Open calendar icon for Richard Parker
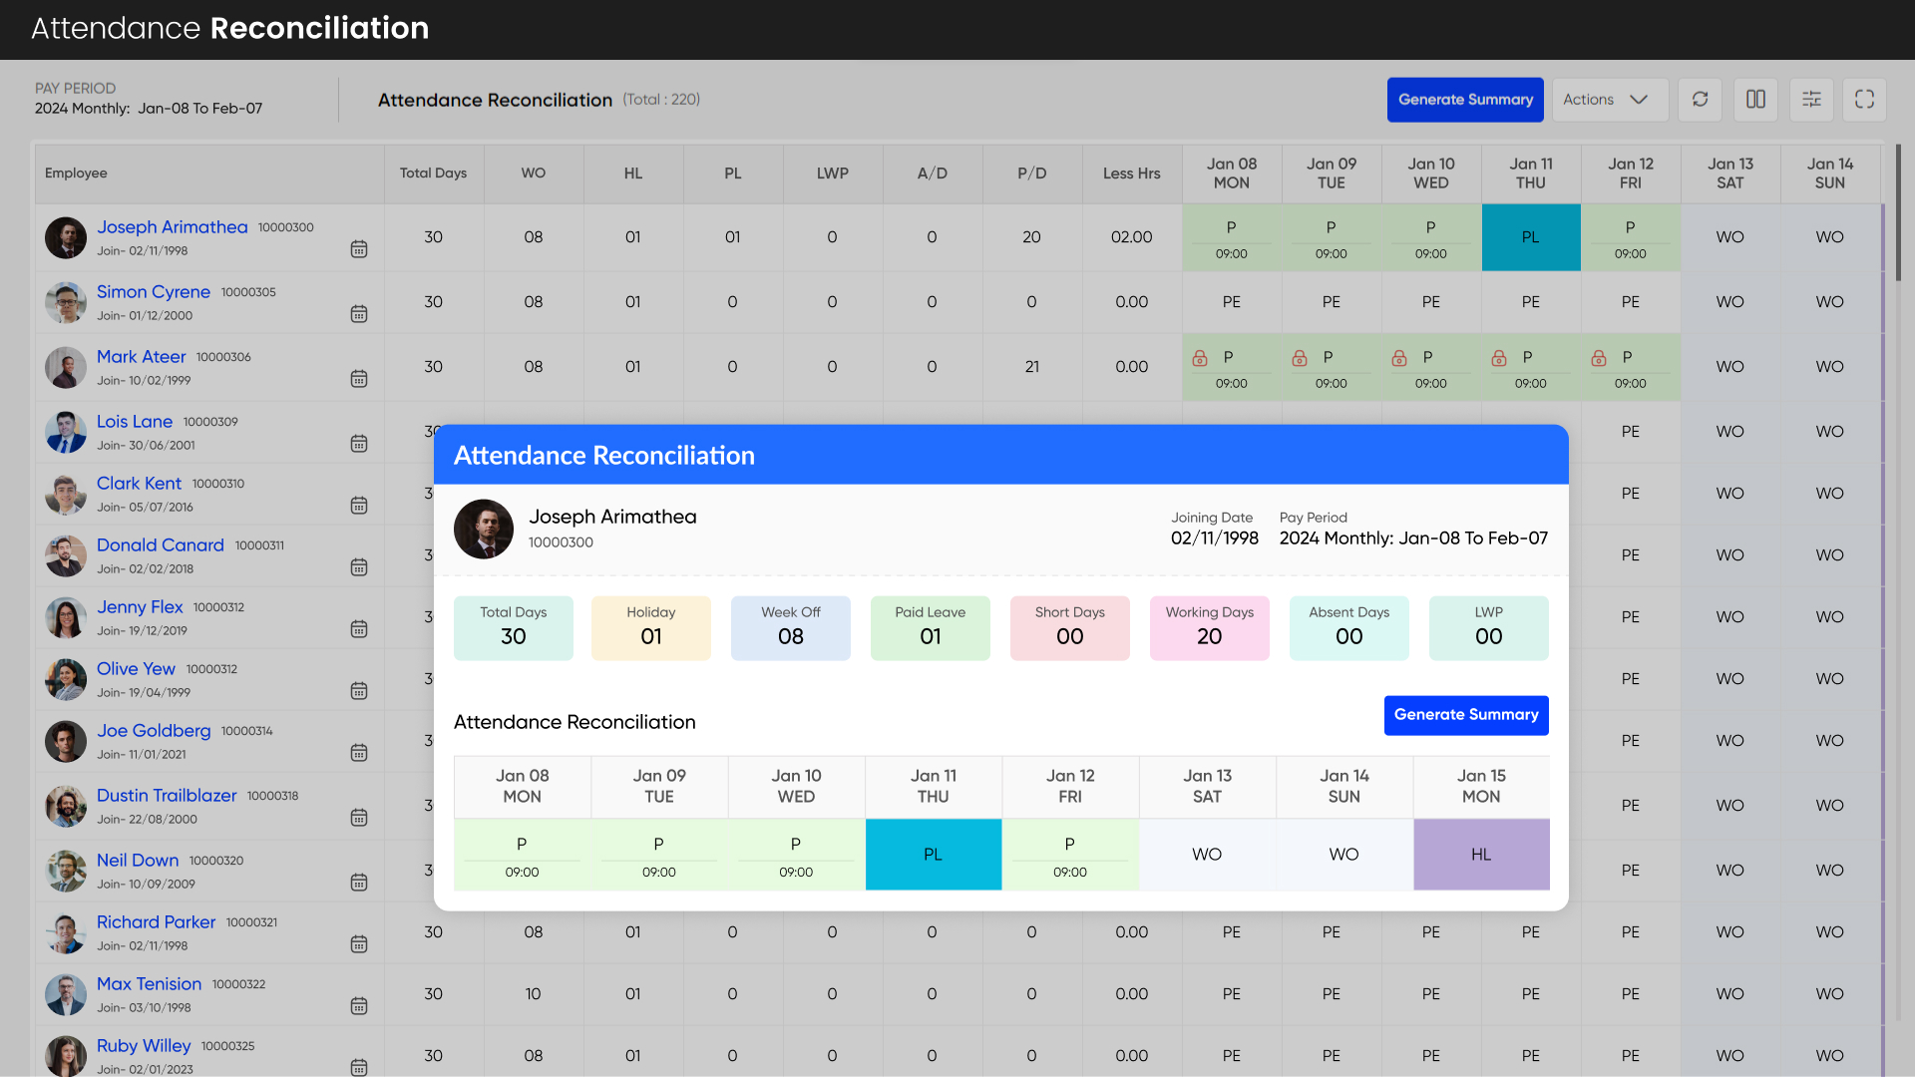This screenshot has height=1077, width=1915. [x=359, y=944]
